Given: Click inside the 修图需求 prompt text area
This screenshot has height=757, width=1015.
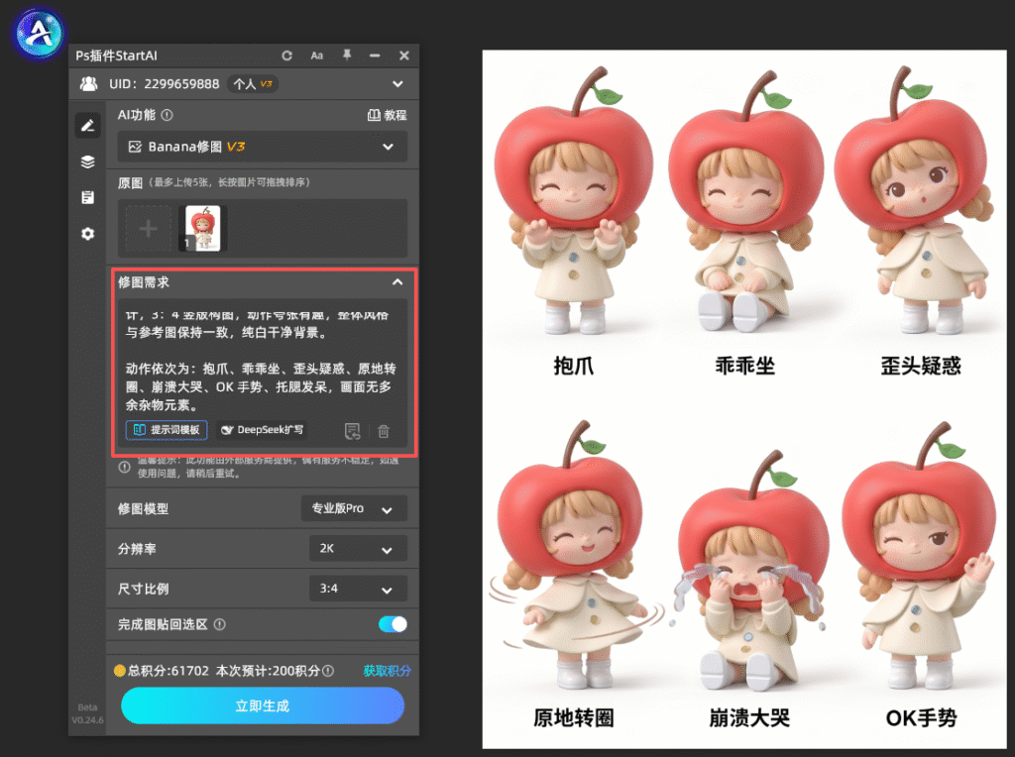Looking at the screenshot, I should (262, 360).
